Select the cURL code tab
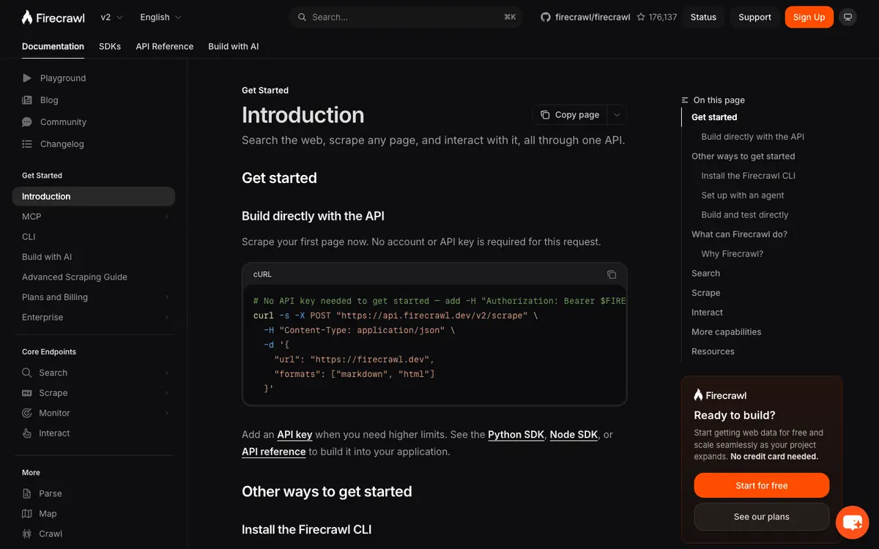Image resolution: width=879 pixels, height=549 pixels. (262, 274)
